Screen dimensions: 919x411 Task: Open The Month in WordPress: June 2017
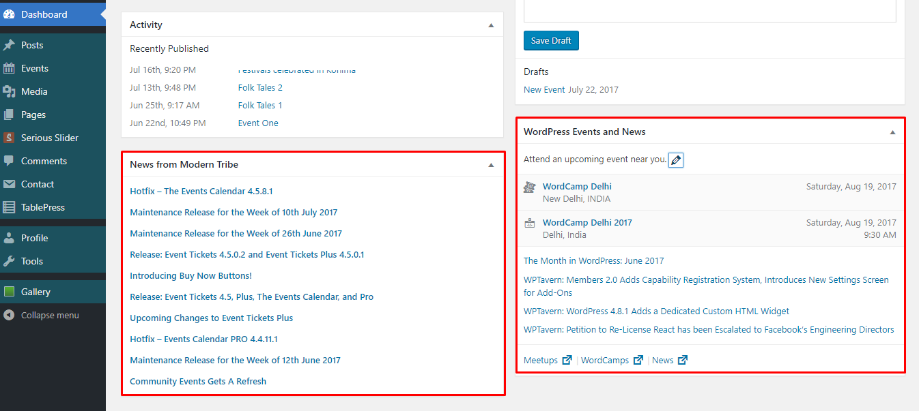pos(593,260)
